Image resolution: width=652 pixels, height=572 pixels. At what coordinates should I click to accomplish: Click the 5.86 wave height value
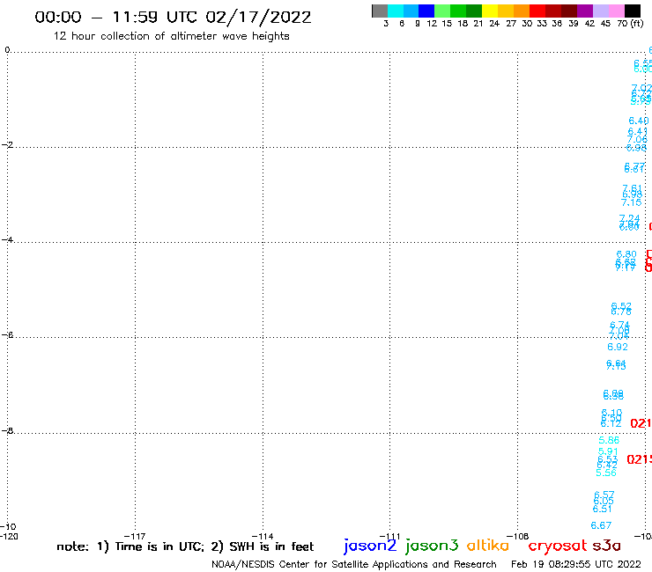[609, 440]
